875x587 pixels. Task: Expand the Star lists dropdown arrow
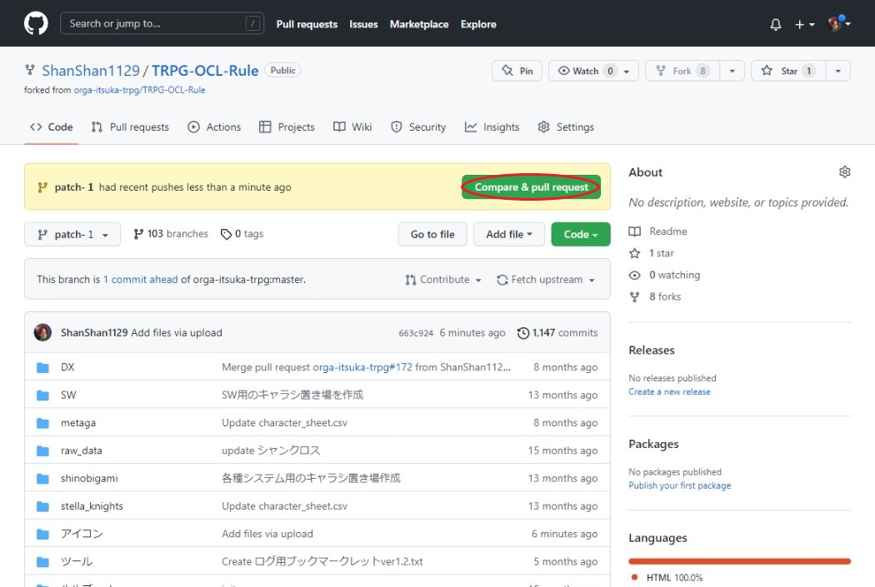(x=837, y=71)
